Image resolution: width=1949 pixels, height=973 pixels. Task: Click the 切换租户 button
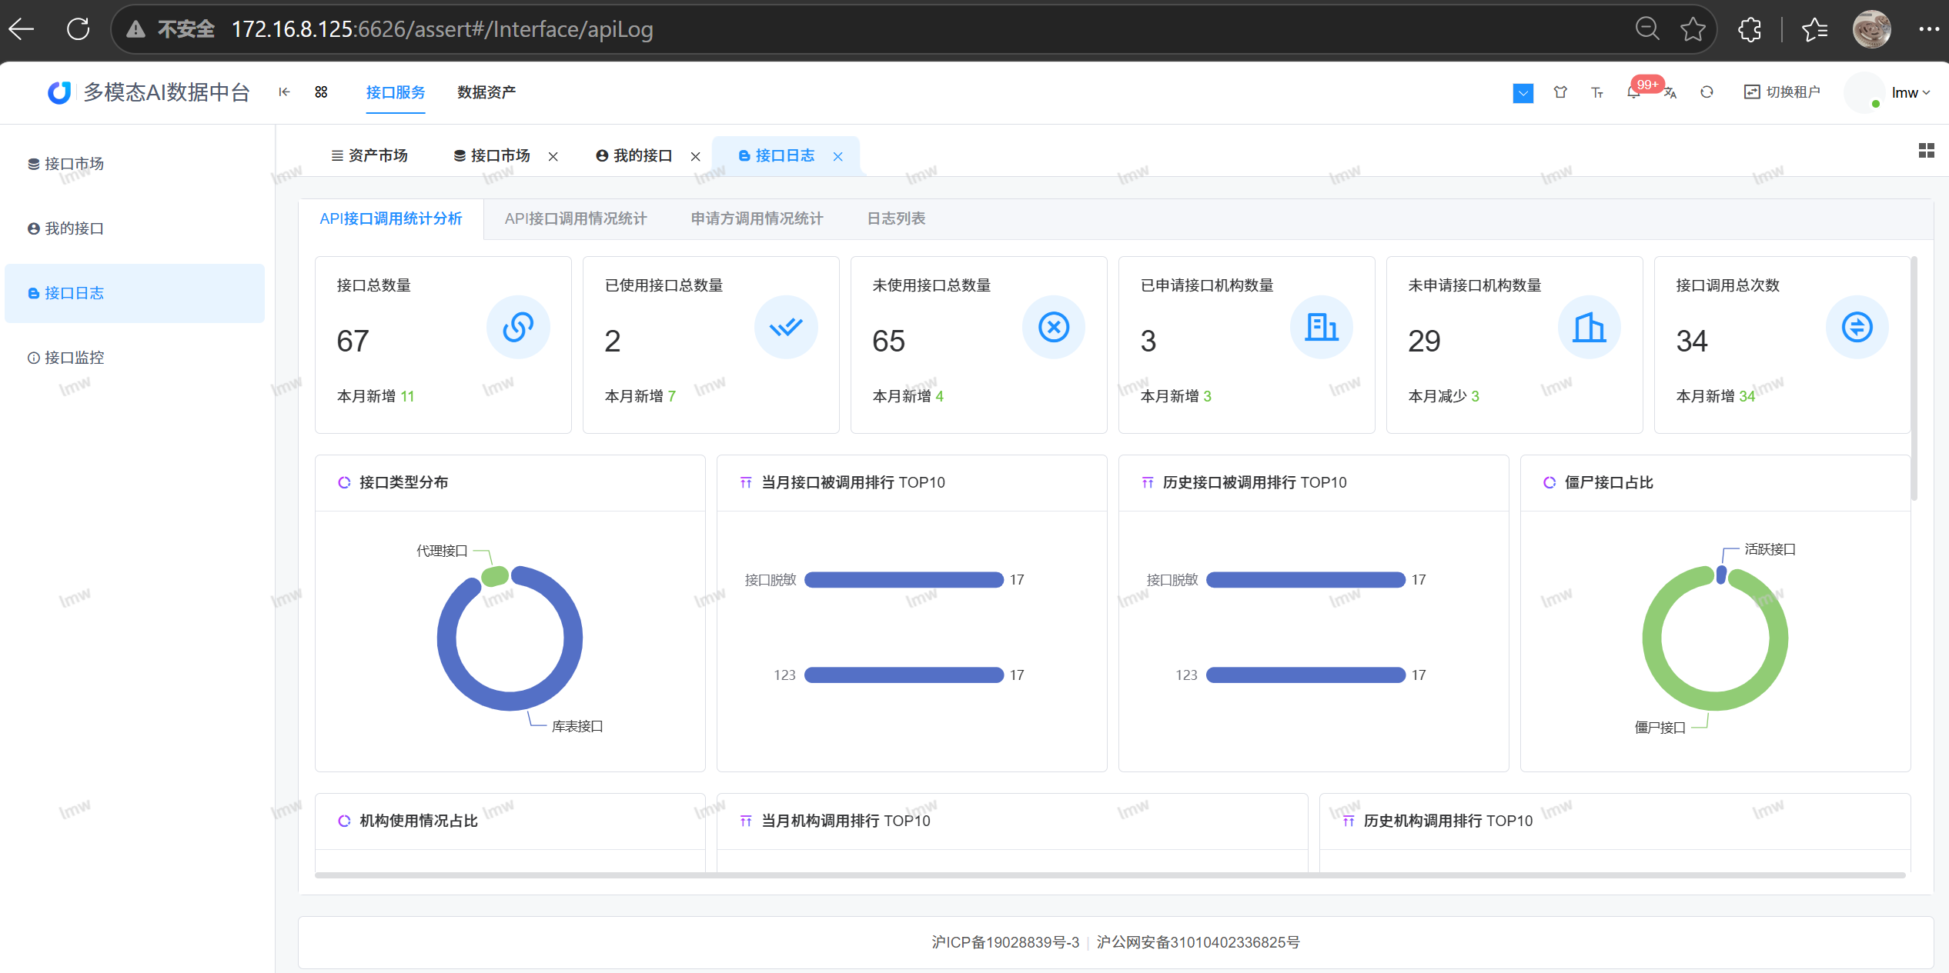tap(1782, 92)
